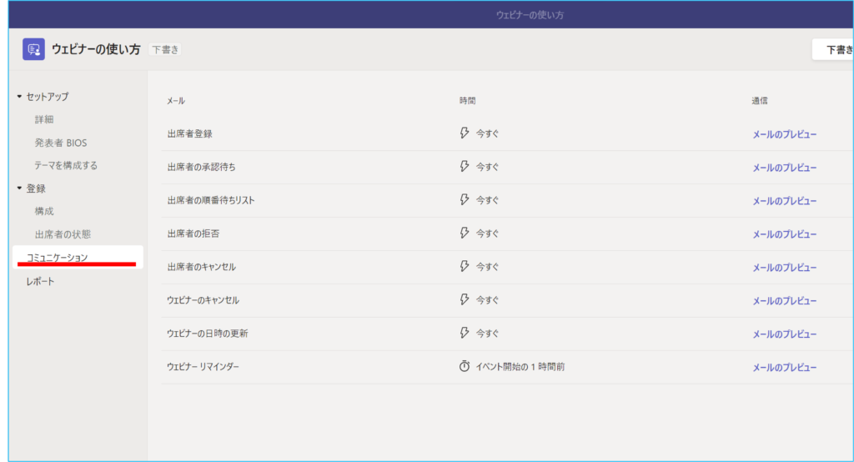Select the コミュニケーション menu item
Image resolution: width=854 pixels, height=462 pixels.
click(x=58, y=258)
